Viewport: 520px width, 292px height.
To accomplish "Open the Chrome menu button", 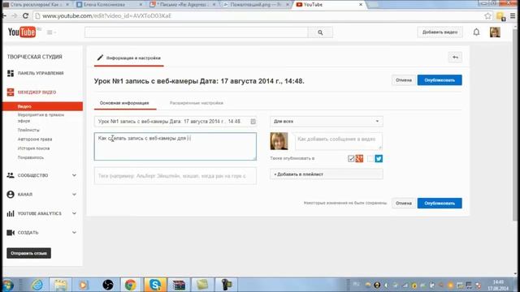I will pyautogui.click(x=513, y=15).
